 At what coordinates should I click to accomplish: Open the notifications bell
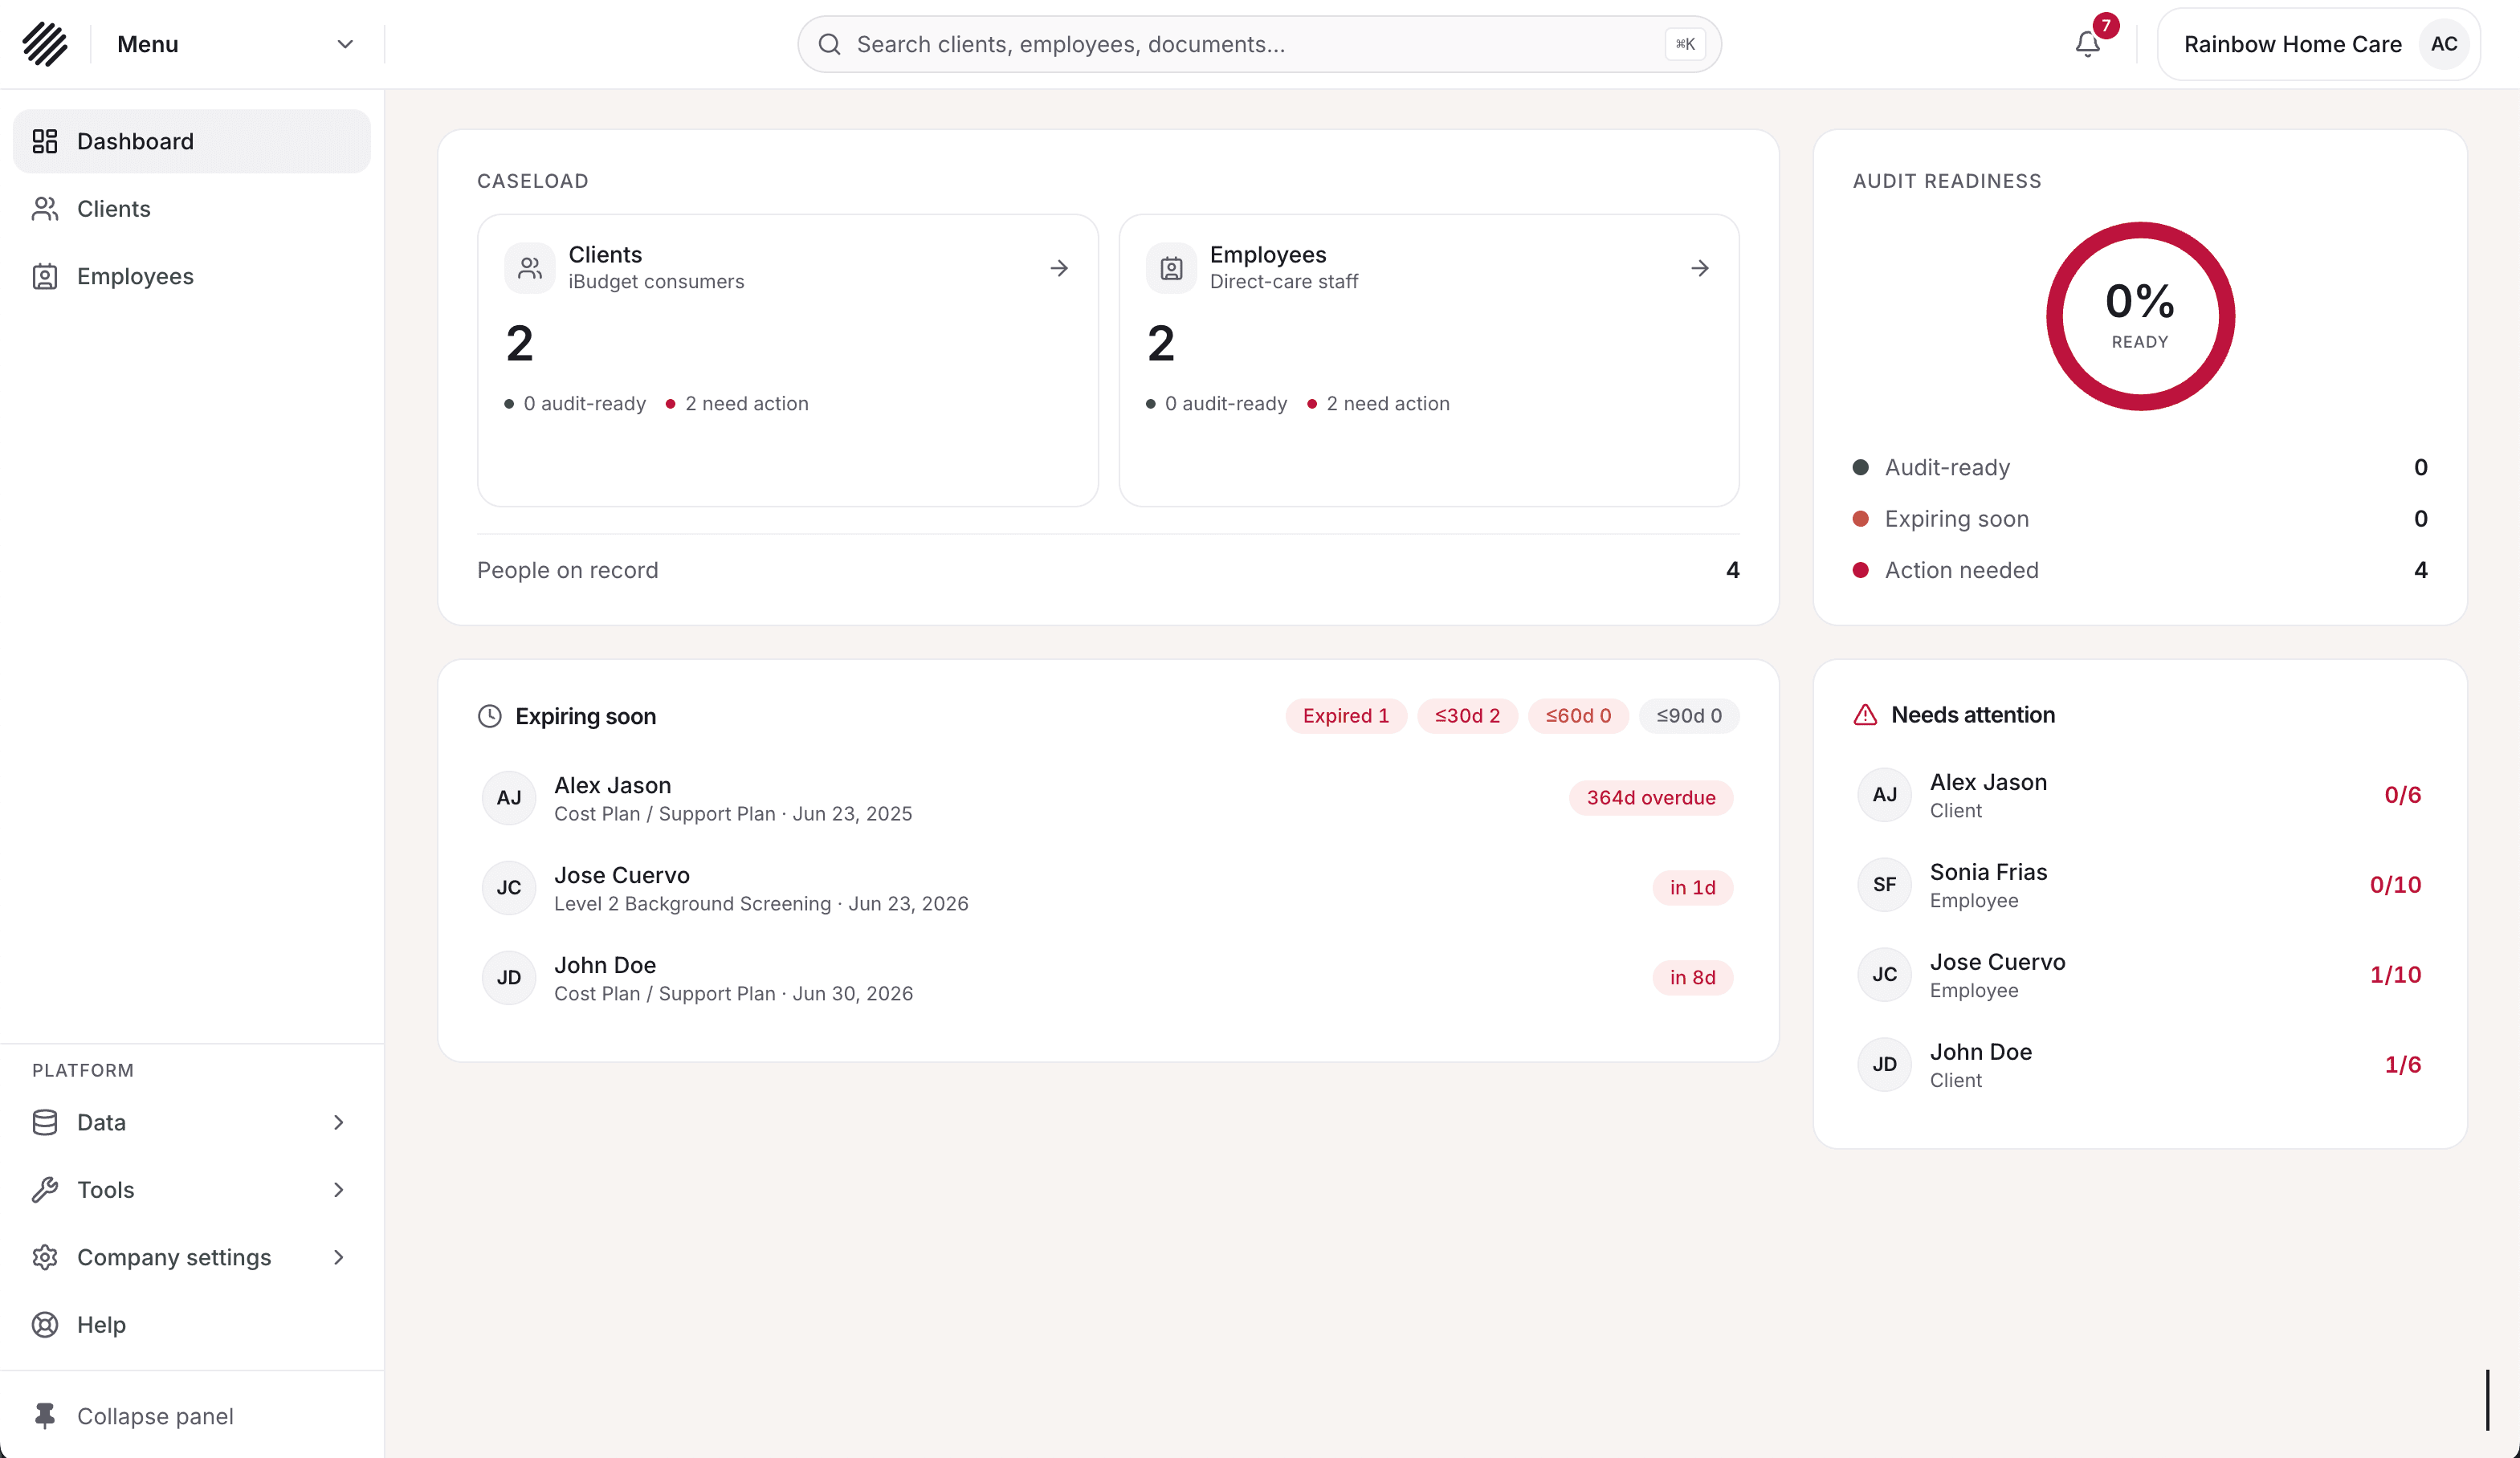[x=2087, y=44]
